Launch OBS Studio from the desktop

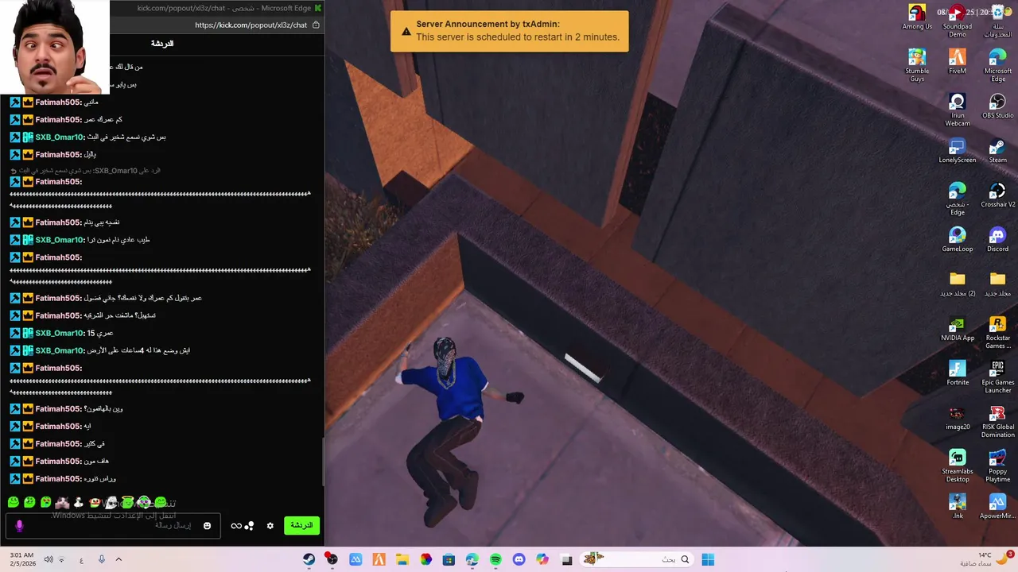pos(997,106)
